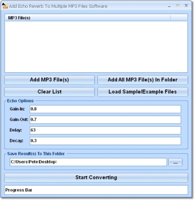Image resolution: width=195 pixels, height=200 pixels.
Task: Maximize the application window
Action: click(x=177, y=6)
